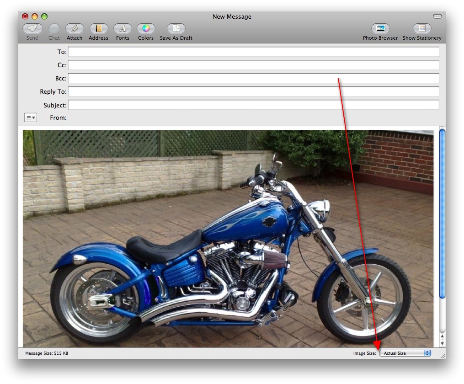Attach a file with the paperclip icon
464x384 pixels.
click(x=75, y=28)
